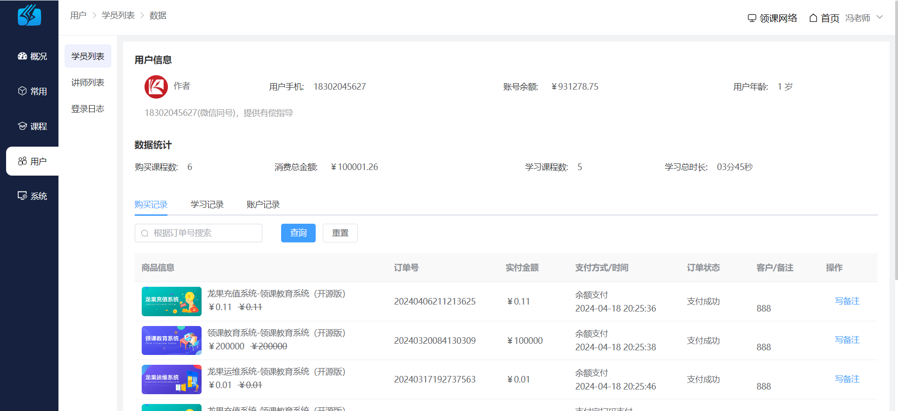This screenshot has width=898, height=411.
Task: Click order number 20240317192737563
Action: [x=435, y=379]
